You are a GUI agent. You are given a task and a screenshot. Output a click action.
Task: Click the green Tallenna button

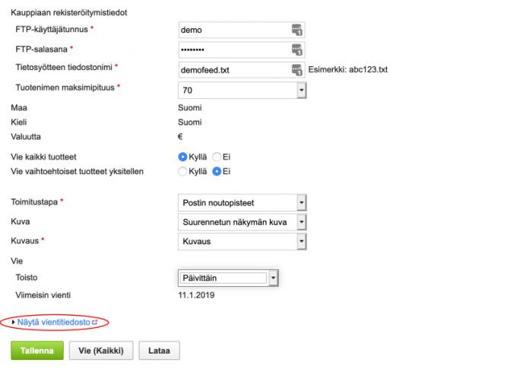(37, 351)
